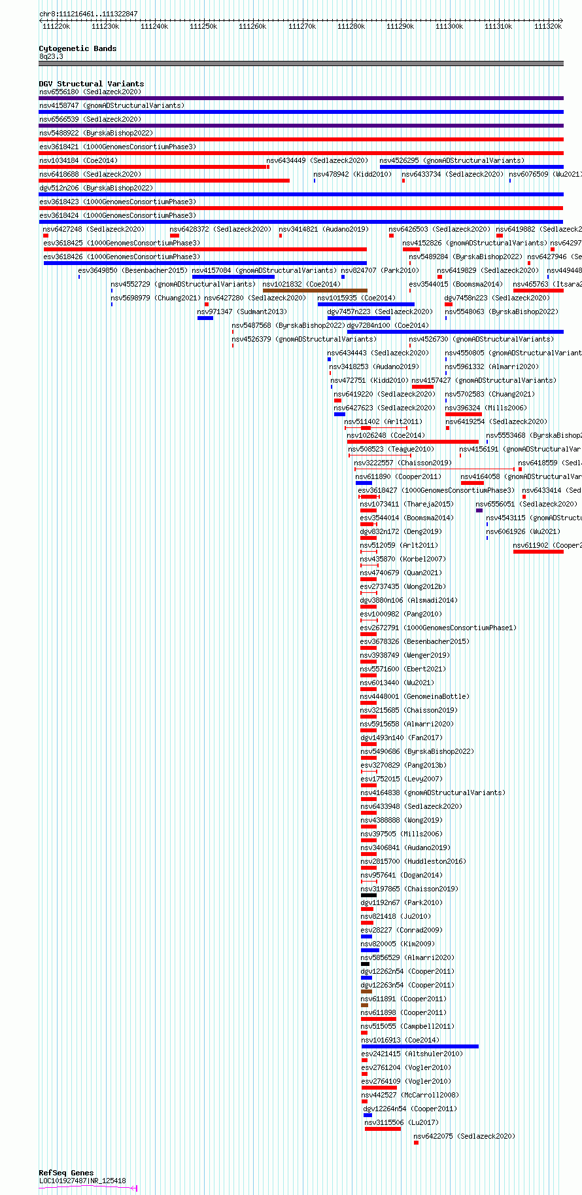Viewport: 582px width, 1195px height.
Task: Select the nsv4158747 gnomAD structural variant label
Action: click(112, 105)
